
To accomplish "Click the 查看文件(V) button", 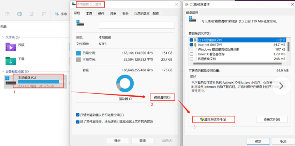I will (272, 119).
